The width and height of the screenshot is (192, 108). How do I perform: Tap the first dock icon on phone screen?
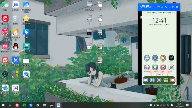[x=146, y=80]
